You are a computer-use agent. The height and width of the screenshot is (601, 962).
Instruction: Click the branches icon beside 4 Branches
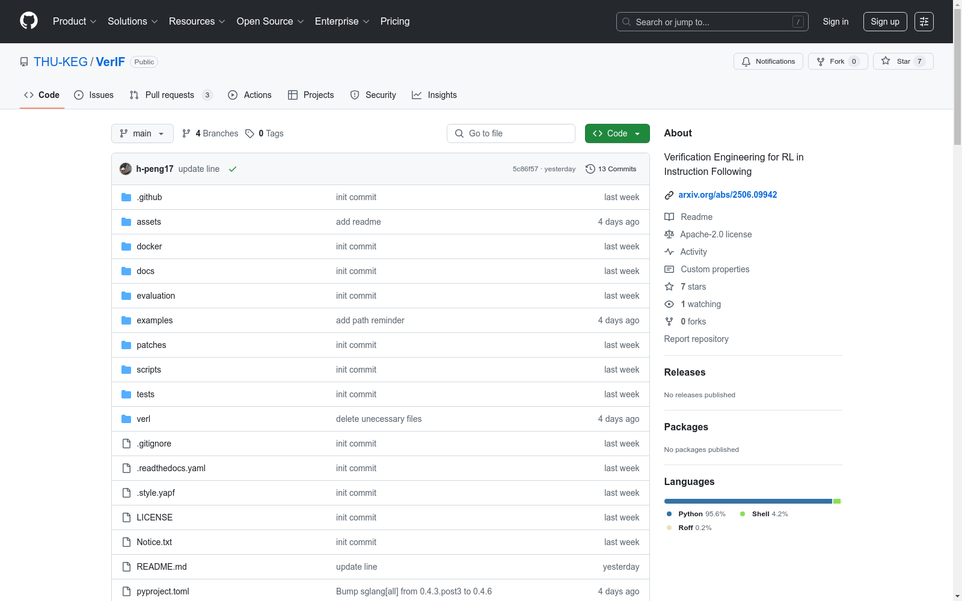click(186, 133)
